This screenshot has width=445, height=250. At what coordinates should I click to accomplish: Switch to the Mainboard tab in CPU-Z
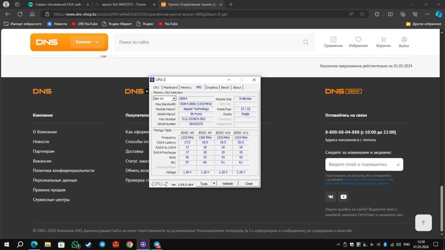[x=170, y=87]
